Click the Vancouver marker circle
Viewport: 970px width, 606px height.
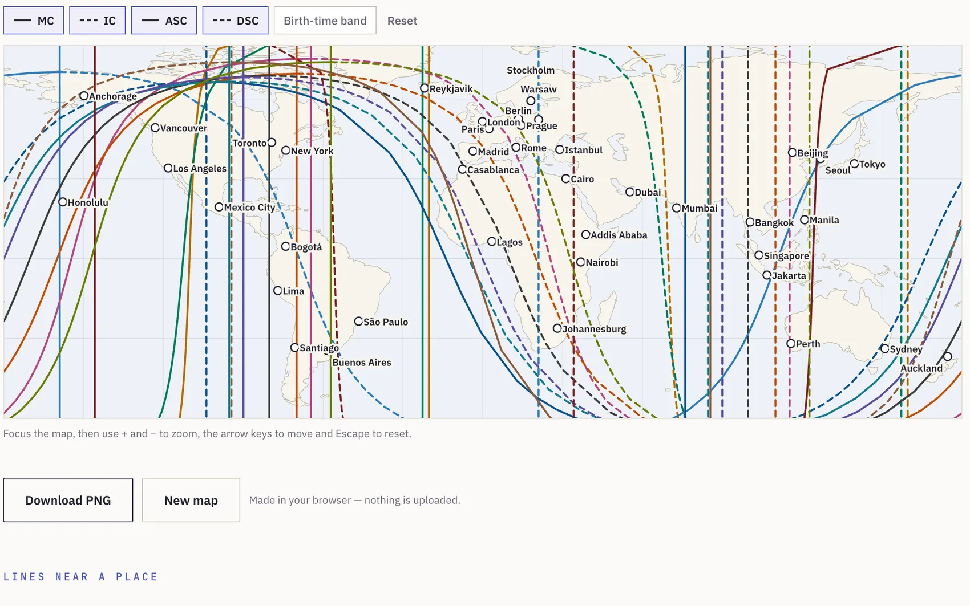tap(155, 128)
